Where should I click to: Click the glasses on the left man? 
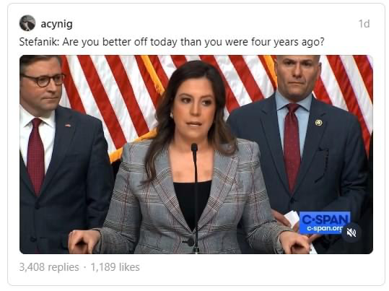point(43,79)
